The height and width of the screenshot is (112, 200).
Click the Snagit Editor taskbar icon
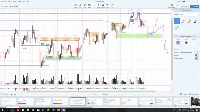tap(64, 110)
